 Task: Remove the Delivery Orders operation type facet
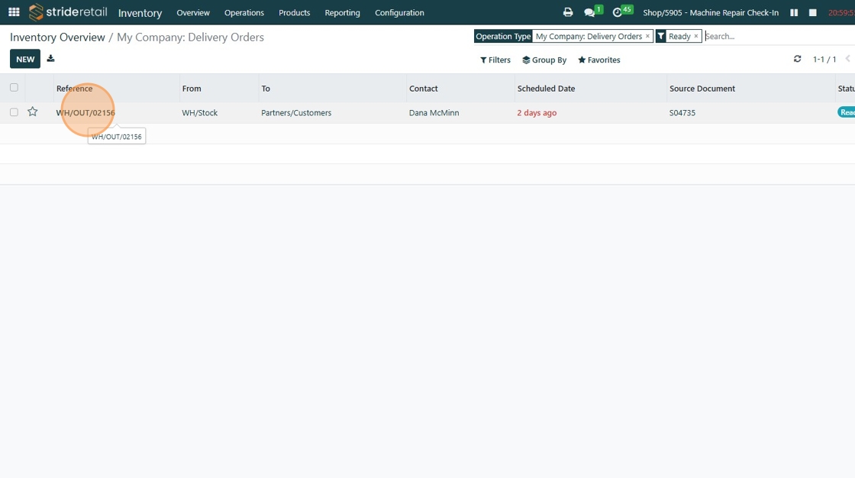pos(647,36)
